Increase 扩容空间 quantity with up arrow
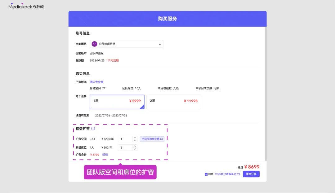 click(x=135, y=138)
